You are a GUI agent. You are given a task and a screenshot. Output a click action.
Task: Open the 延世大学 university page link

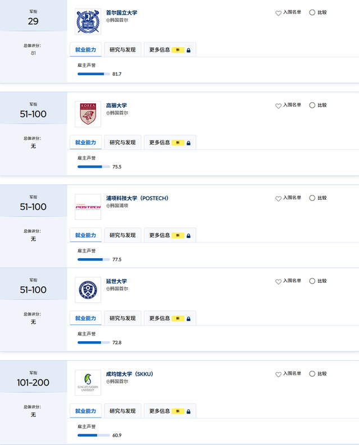pos(116,281)
